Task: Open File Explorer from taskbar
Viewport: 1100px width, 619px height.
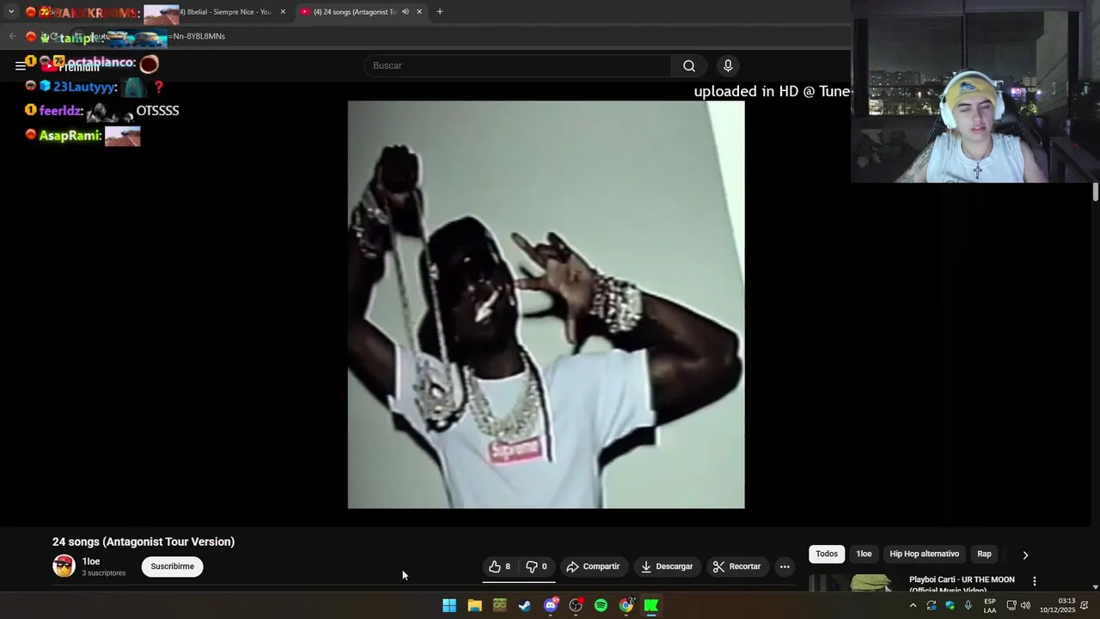Action: (x=474, y=605)
